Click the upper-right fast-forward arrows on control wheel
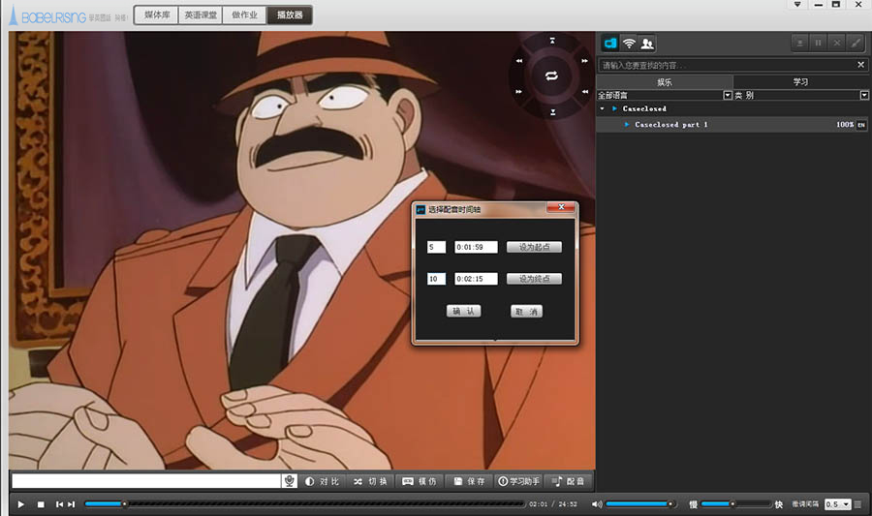This screenshot has width=872, height=516. (584, 61)
